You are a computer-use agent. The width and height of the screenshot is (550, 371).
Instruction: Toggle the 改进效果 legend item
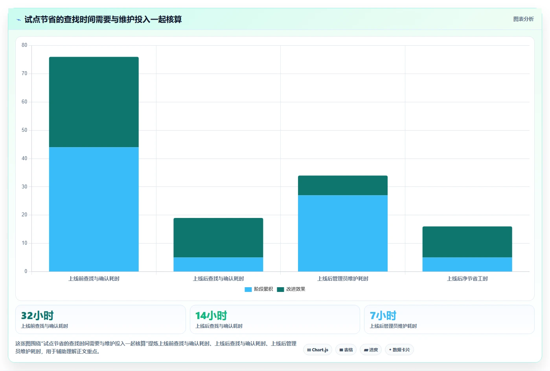(291, 289)
